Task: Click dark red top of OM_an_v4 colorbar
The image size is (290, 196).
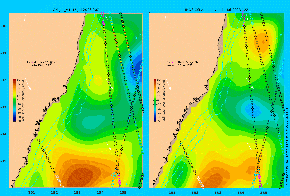Action: coord(15,80)
